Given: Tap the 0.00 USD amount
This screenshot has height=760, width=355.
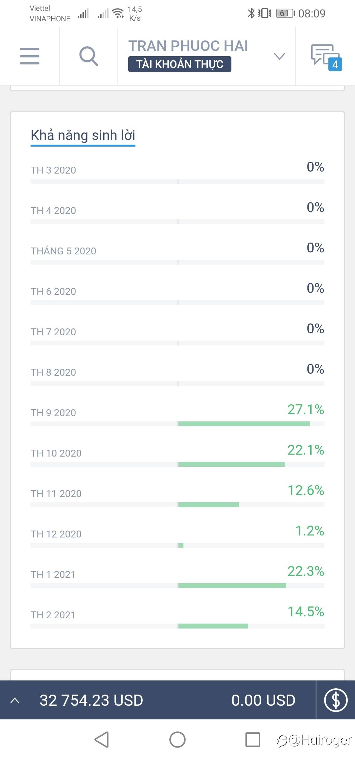Looking at the screenshot, I should [263, 700].
